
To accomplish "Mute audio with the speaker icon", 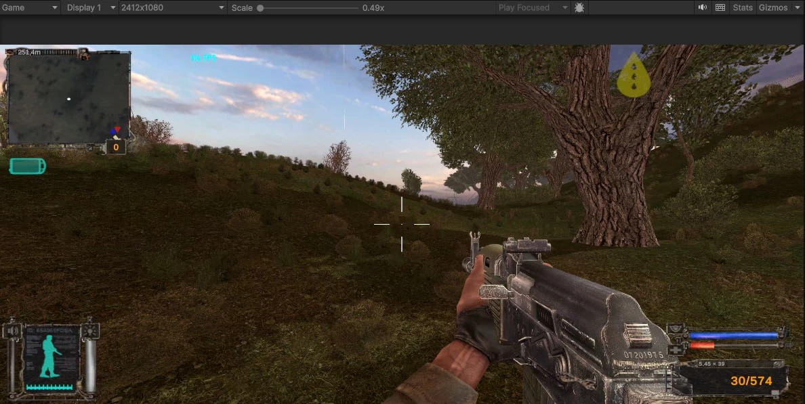I will (703, 7).
